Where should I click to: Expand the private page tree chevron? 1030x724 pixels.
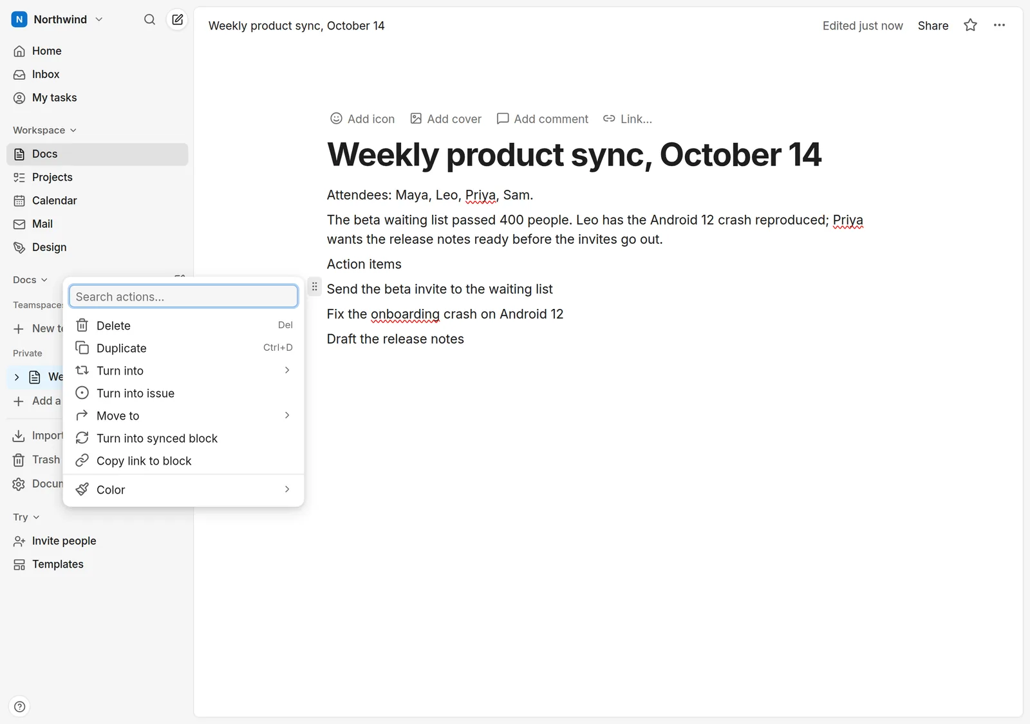tap(17, 377)
